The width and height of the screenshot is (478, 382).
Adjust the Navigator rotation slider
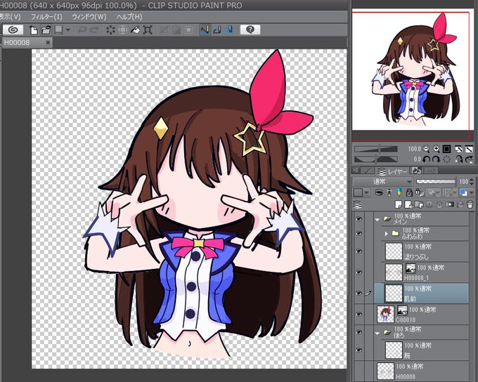click(375, 159)
